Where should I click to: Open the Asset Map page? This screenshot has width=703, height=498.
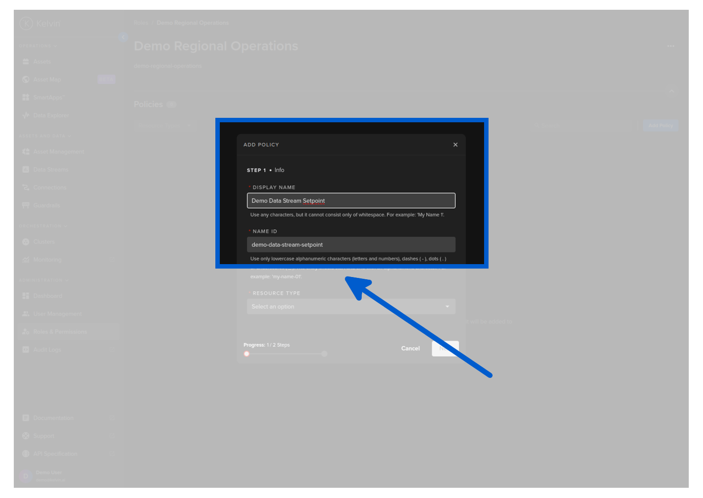pos(47,80)
